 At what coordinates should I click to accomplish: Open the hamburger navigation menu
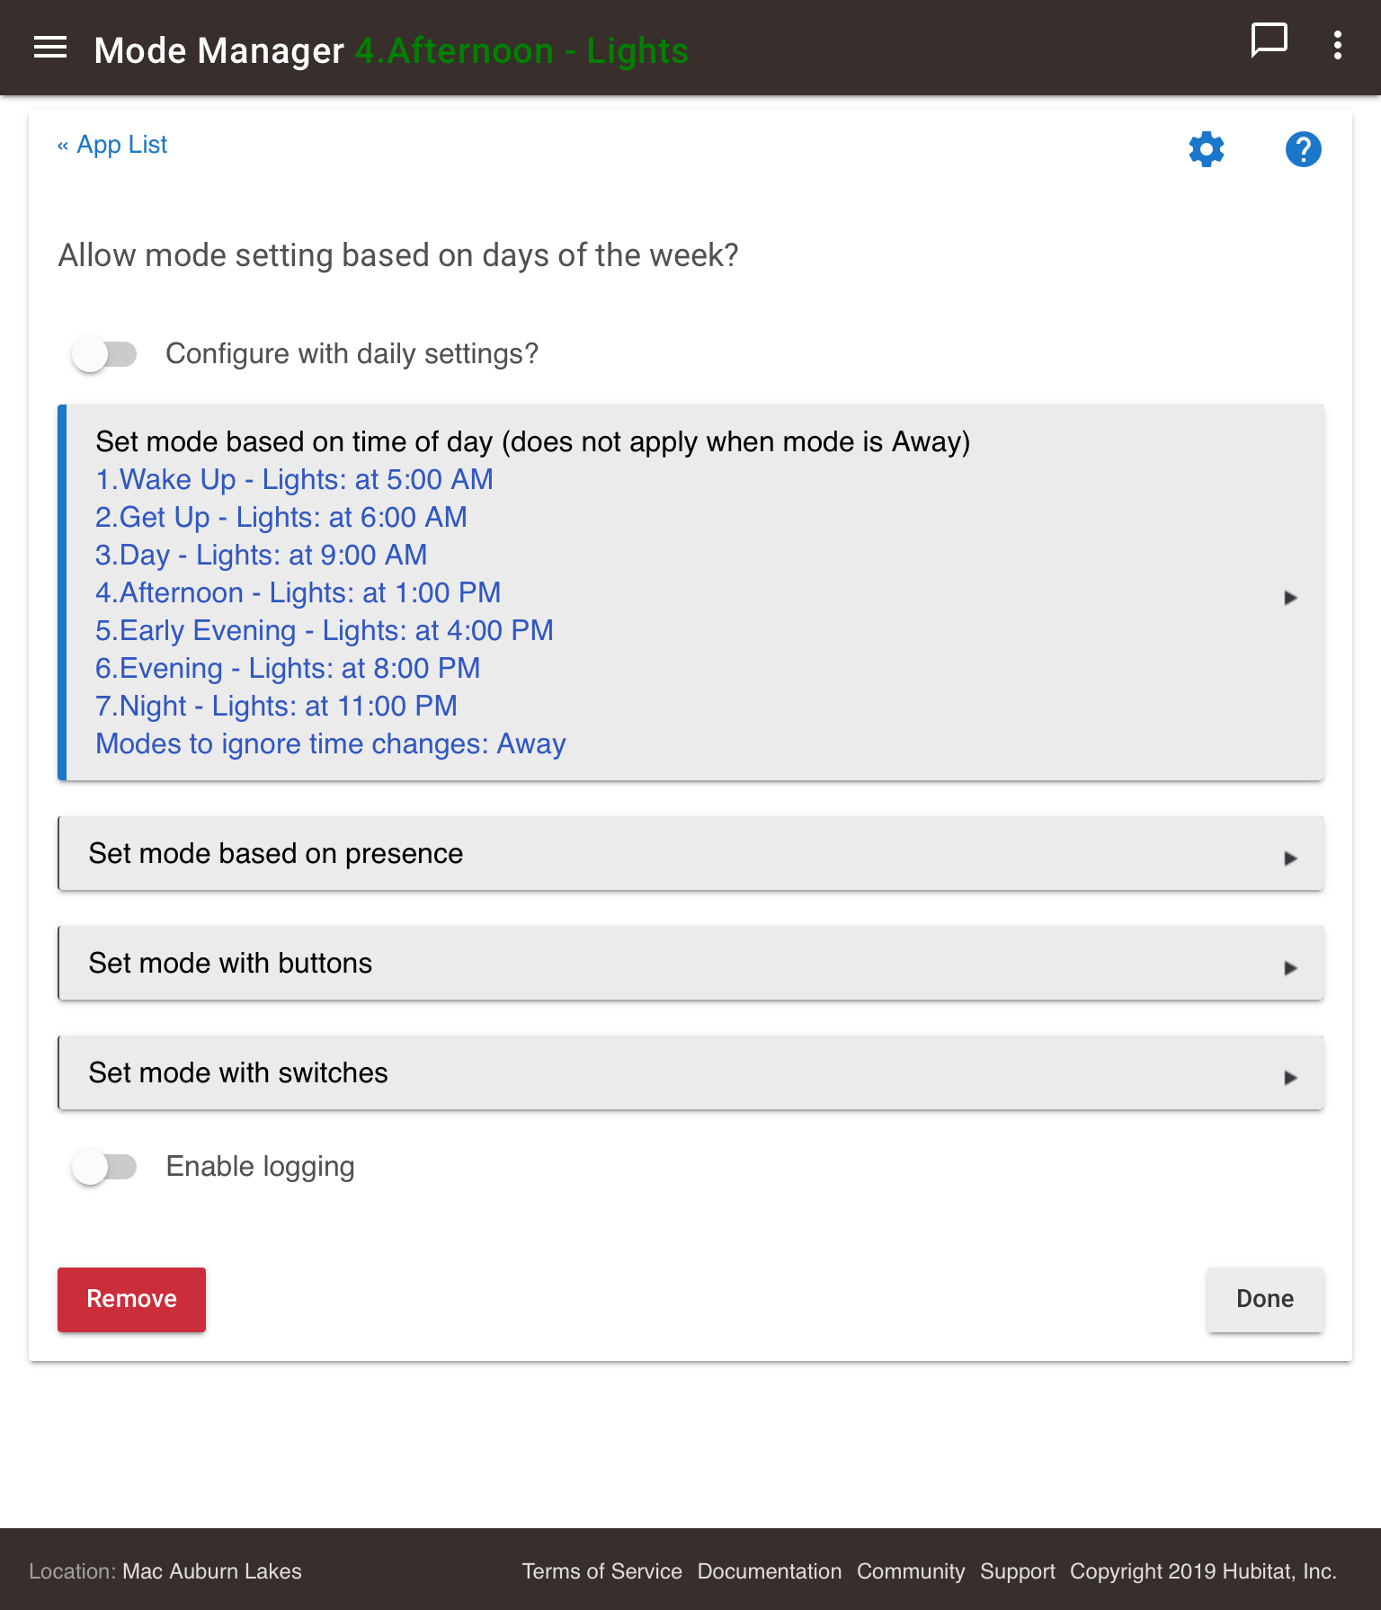[50, 48]
